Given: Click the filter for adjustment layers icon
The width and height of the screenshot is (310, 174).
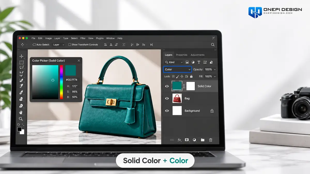Looking at the screenshot, I should [193, 62].
